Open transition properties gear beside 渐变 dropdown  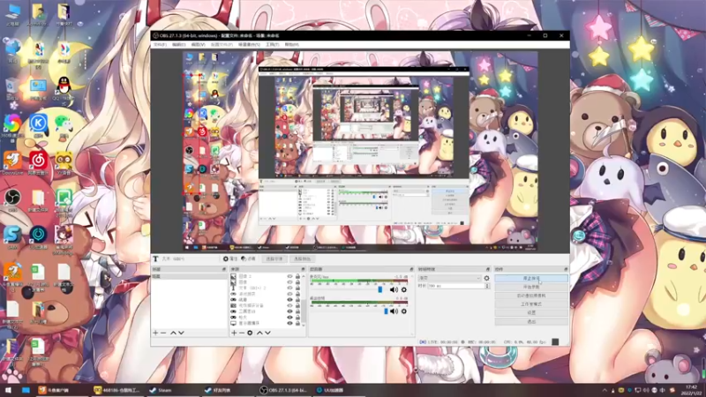click(x=486, y=278)
